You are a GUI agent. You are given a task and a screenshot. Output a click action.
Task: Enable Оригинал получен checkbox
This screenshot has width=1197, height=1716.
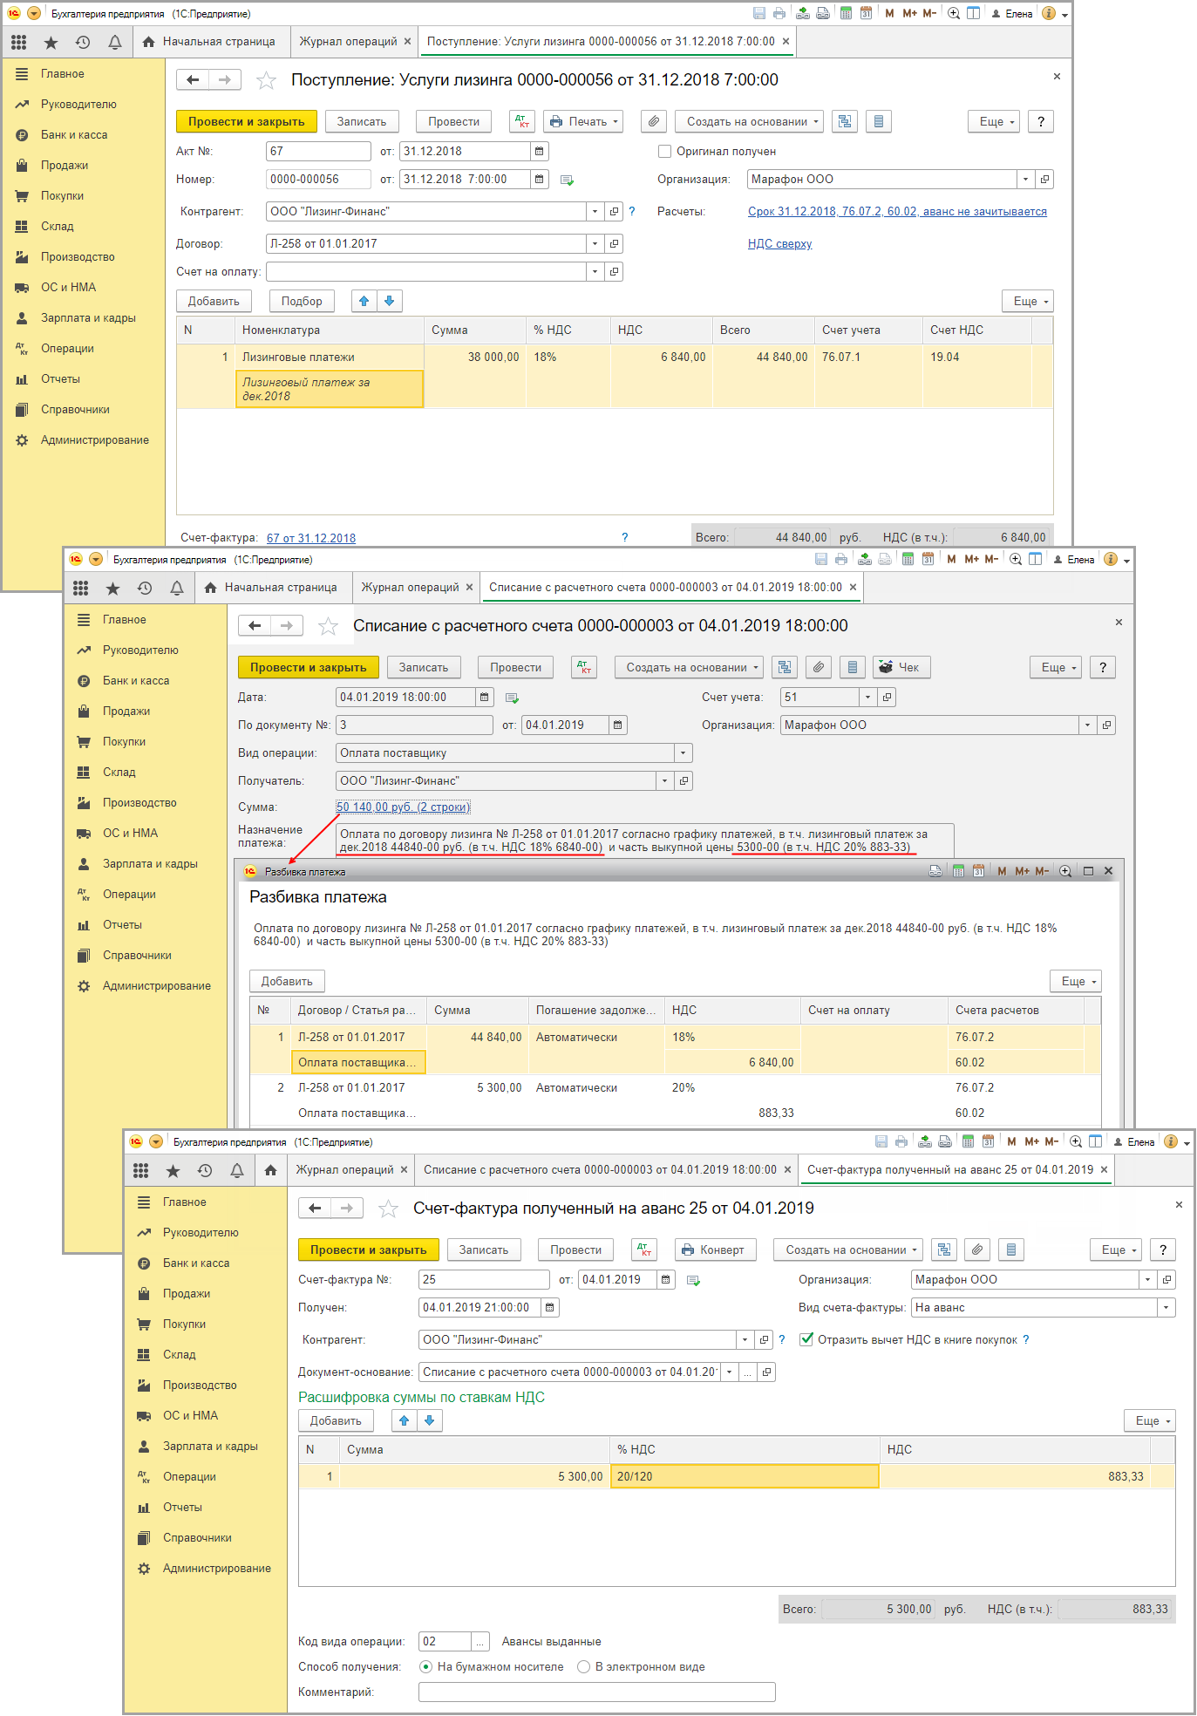click(665, 151)
